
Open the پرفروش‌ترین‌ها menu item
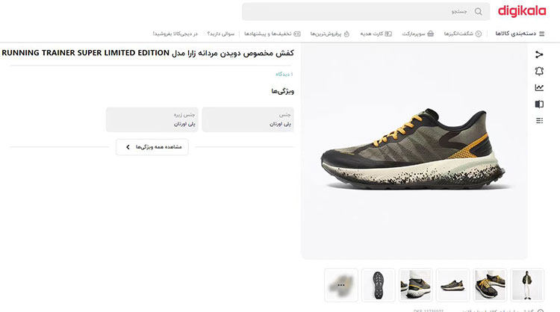pyautogui.click(x=329, y=34)
